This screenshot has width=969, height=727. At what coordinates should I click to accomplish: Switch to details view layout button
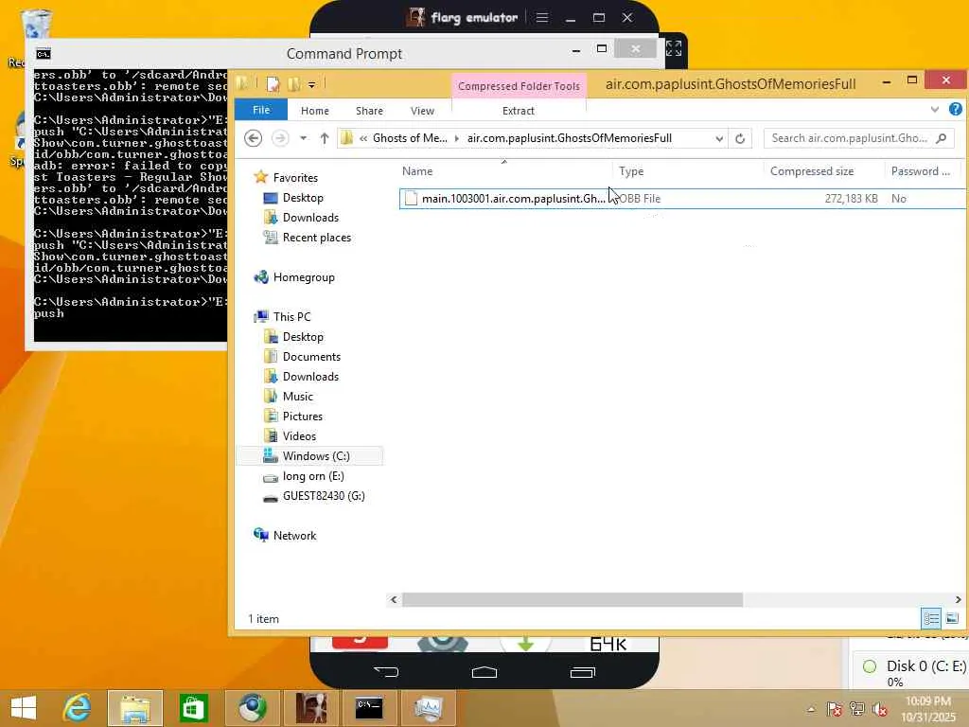[931, 618]
